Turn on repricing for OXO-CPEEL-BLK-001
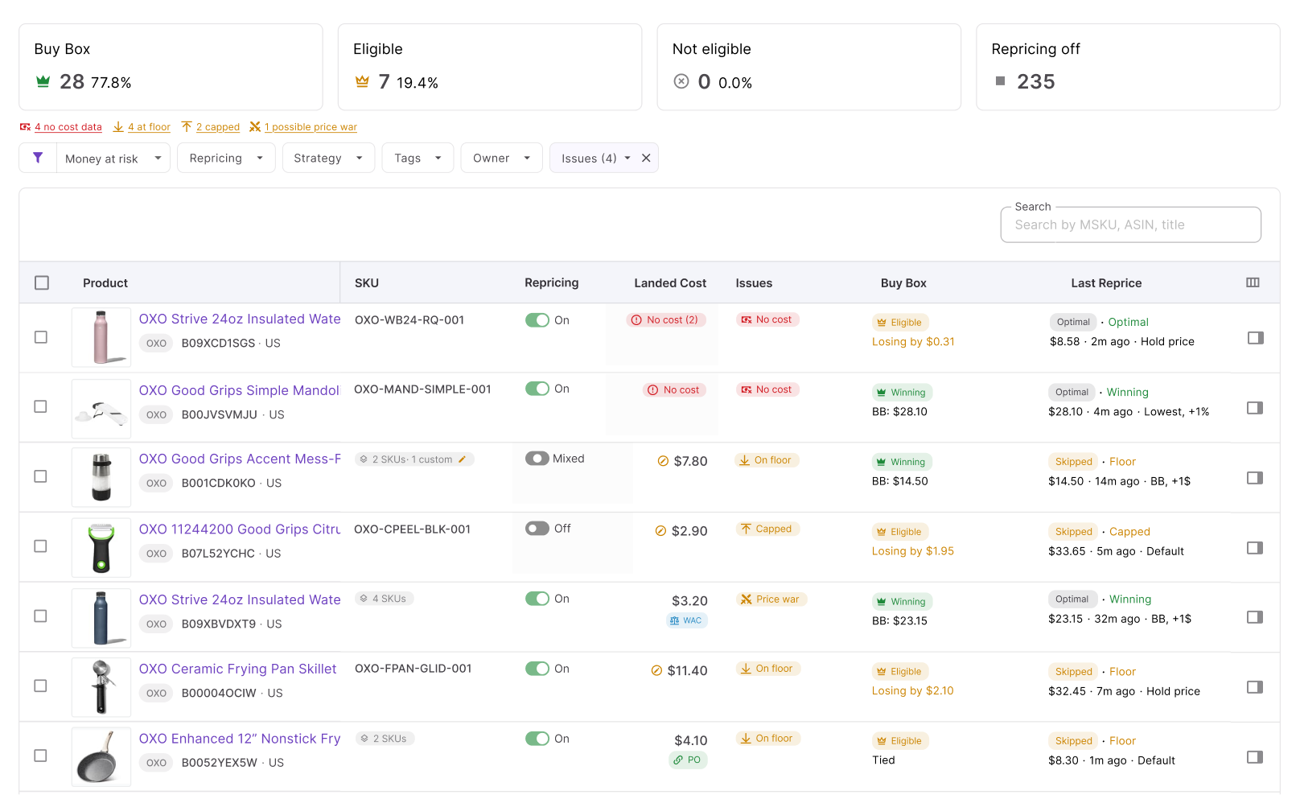The height and width of the screenshot is (795, 1300). [537, 529]
